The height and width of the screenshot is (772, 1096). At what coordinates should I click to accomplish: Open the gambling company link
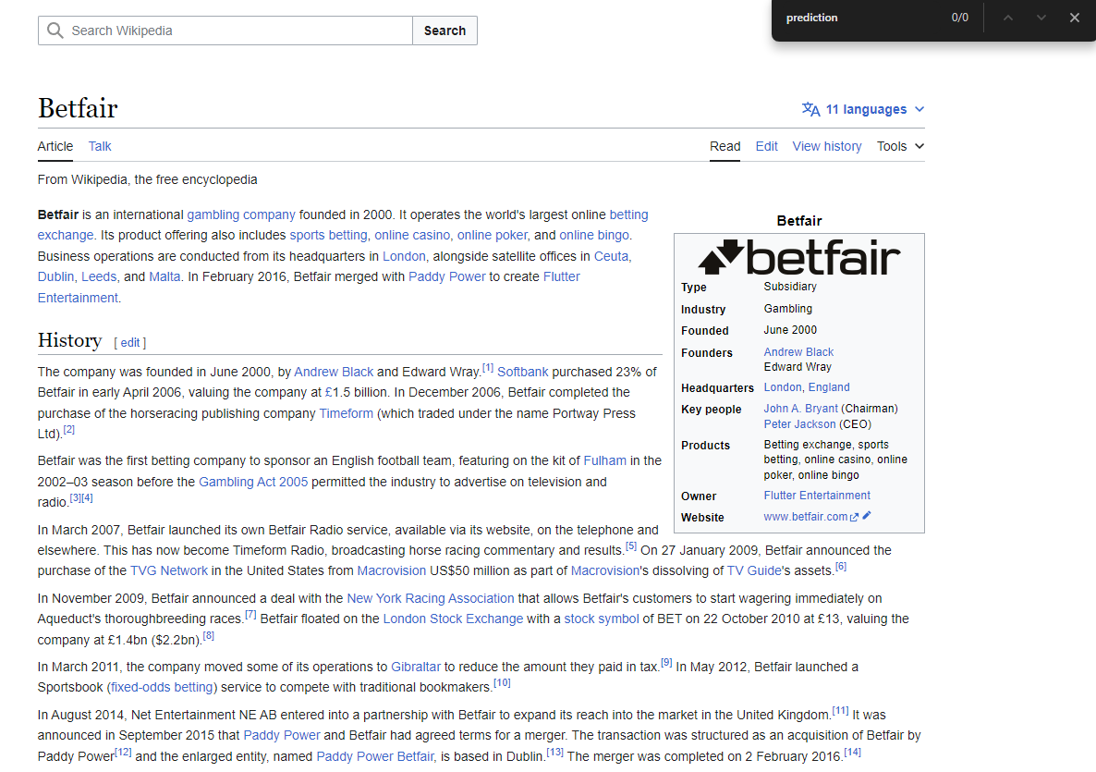tap(241, 214)
